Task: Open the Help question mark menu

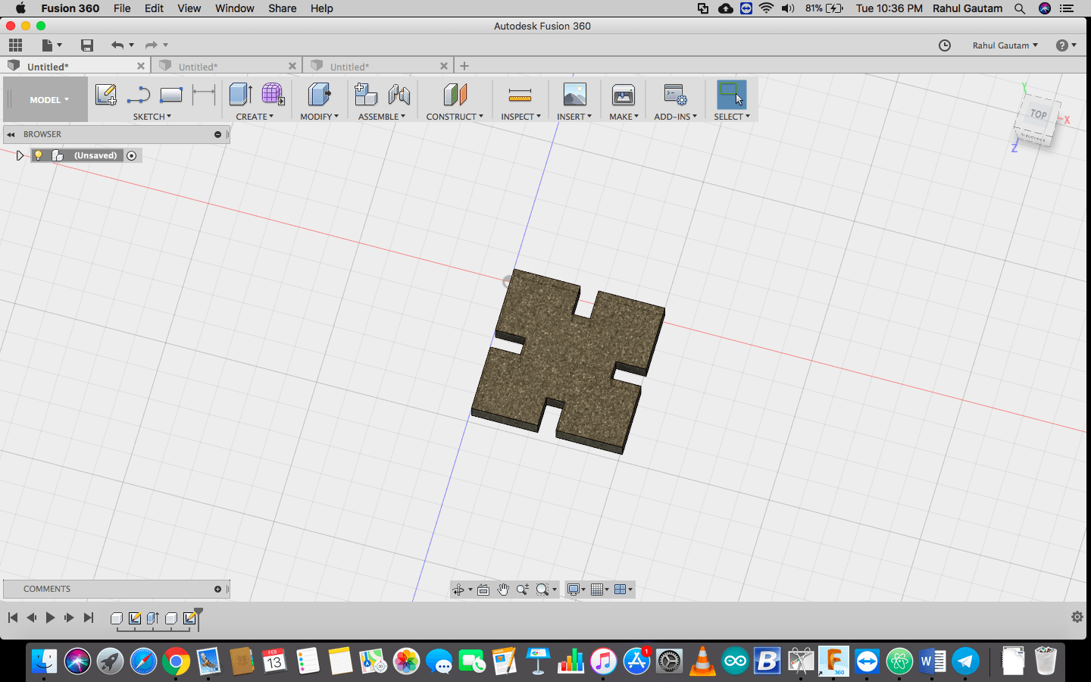Action: [x=1066, y=45]
